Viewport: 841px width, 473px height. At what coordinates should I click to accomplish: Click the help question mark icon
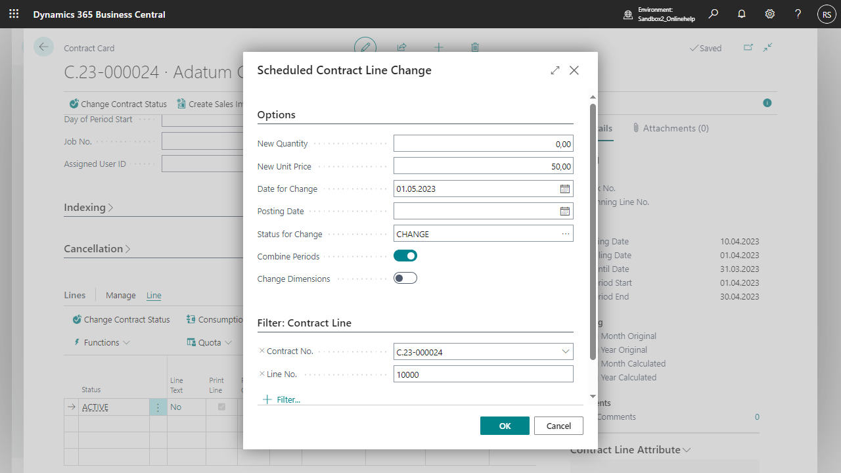coord(798,14)
